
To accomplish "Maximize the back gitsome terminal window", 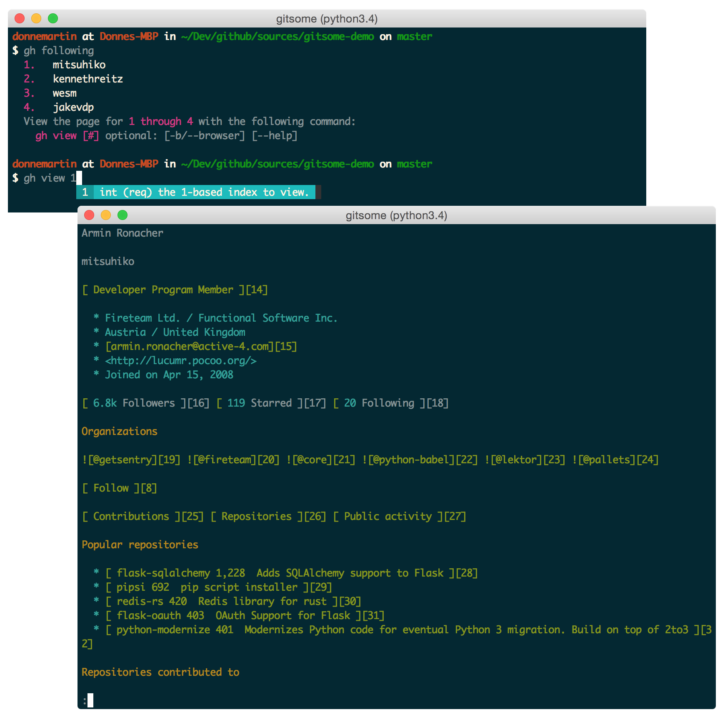I will 53,18.
